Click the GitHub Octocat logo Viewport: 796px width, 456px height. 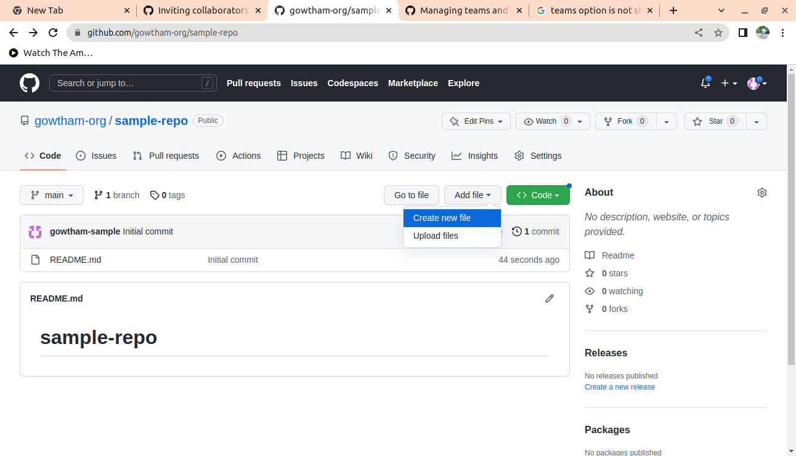point(30,83)
